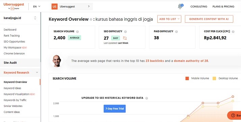Click the Cost Per Click help icon
Image resolution: width=241 pixels, height=122 pixels.
233,32
